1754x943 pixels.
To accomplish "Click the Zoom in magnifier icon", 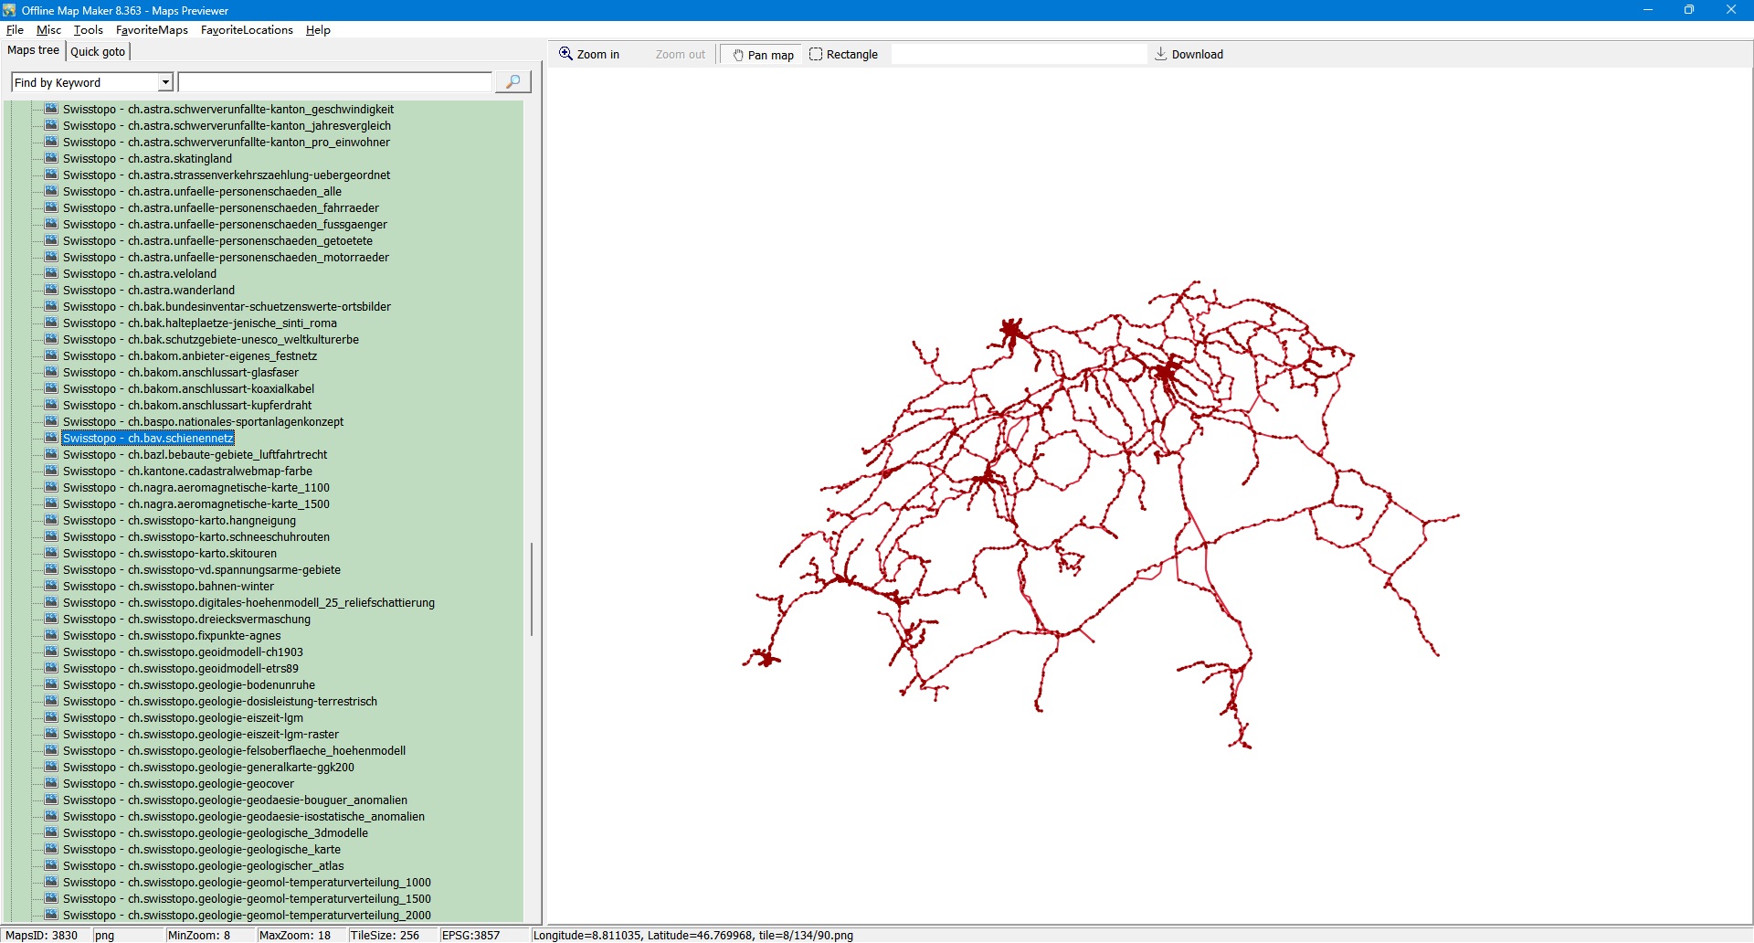I will pyautogui.click(x=565, y=54).
